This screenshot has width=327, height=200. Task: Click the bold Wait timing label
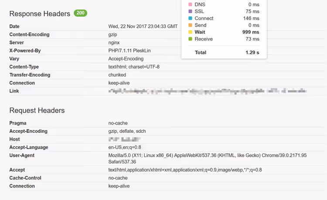point(200,32)
